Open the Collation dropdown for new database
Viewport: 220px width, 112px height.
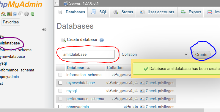(x=154, y=55)
